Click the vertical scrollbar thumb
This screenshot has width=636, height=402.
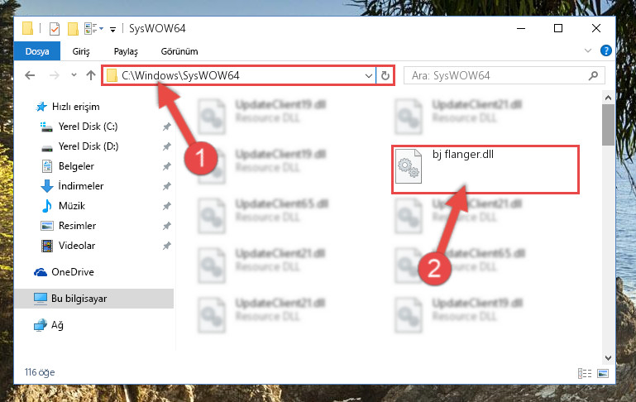(x=608, y=125)
